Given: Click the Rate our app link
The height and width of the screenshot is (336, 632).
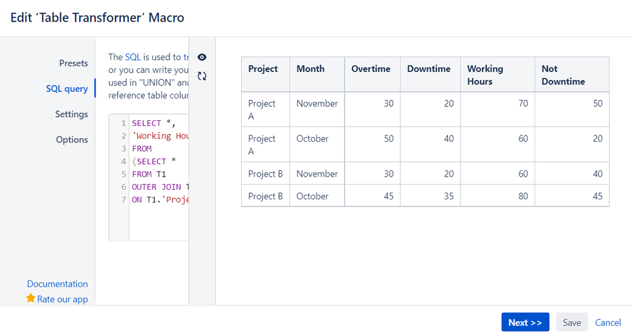Looking at the screenshot, I should pos(63,299).
